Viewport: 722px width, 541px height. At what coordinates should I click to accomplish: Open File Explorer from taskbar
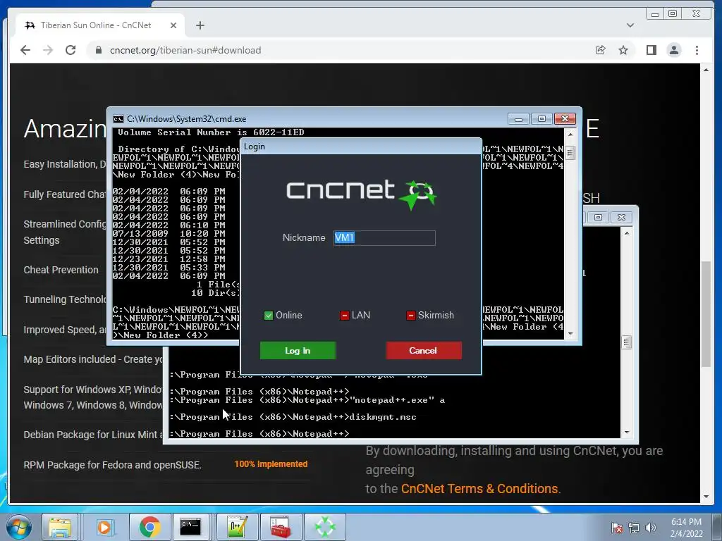click(61, 527)
